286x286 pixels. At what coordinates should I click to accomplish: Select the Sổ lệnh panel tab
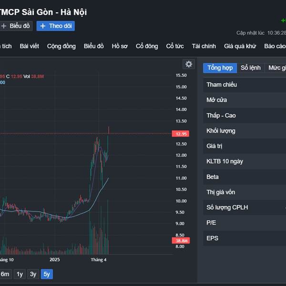[x=251, y=68]
